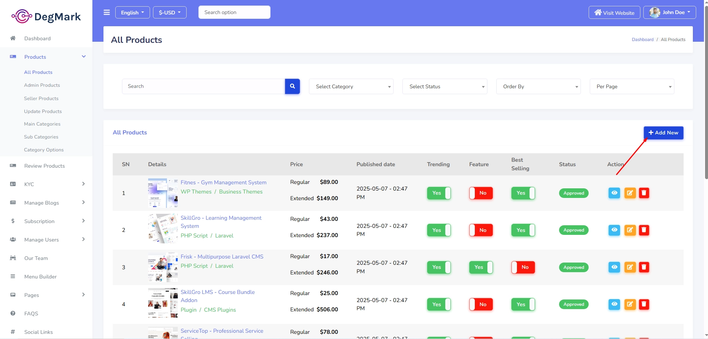Click the Our Team sidebar icon
Image resolution: width=708 pixels, height=339 pixels.
13,258
